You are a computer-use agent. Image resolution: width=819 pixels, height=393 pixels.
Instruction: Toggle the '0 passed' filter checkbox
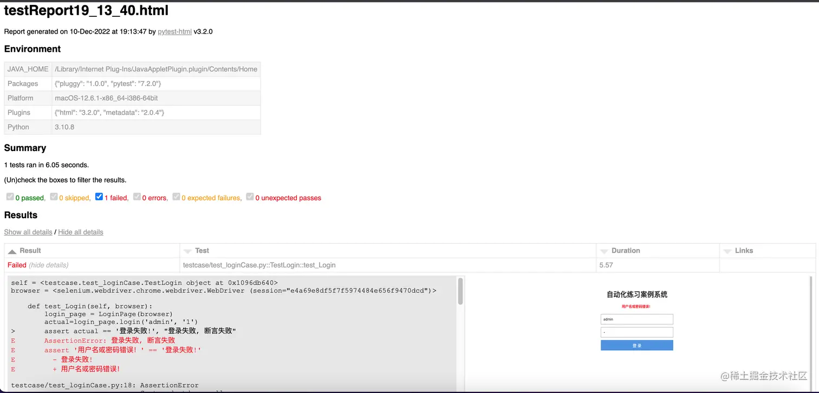[10, 197]
